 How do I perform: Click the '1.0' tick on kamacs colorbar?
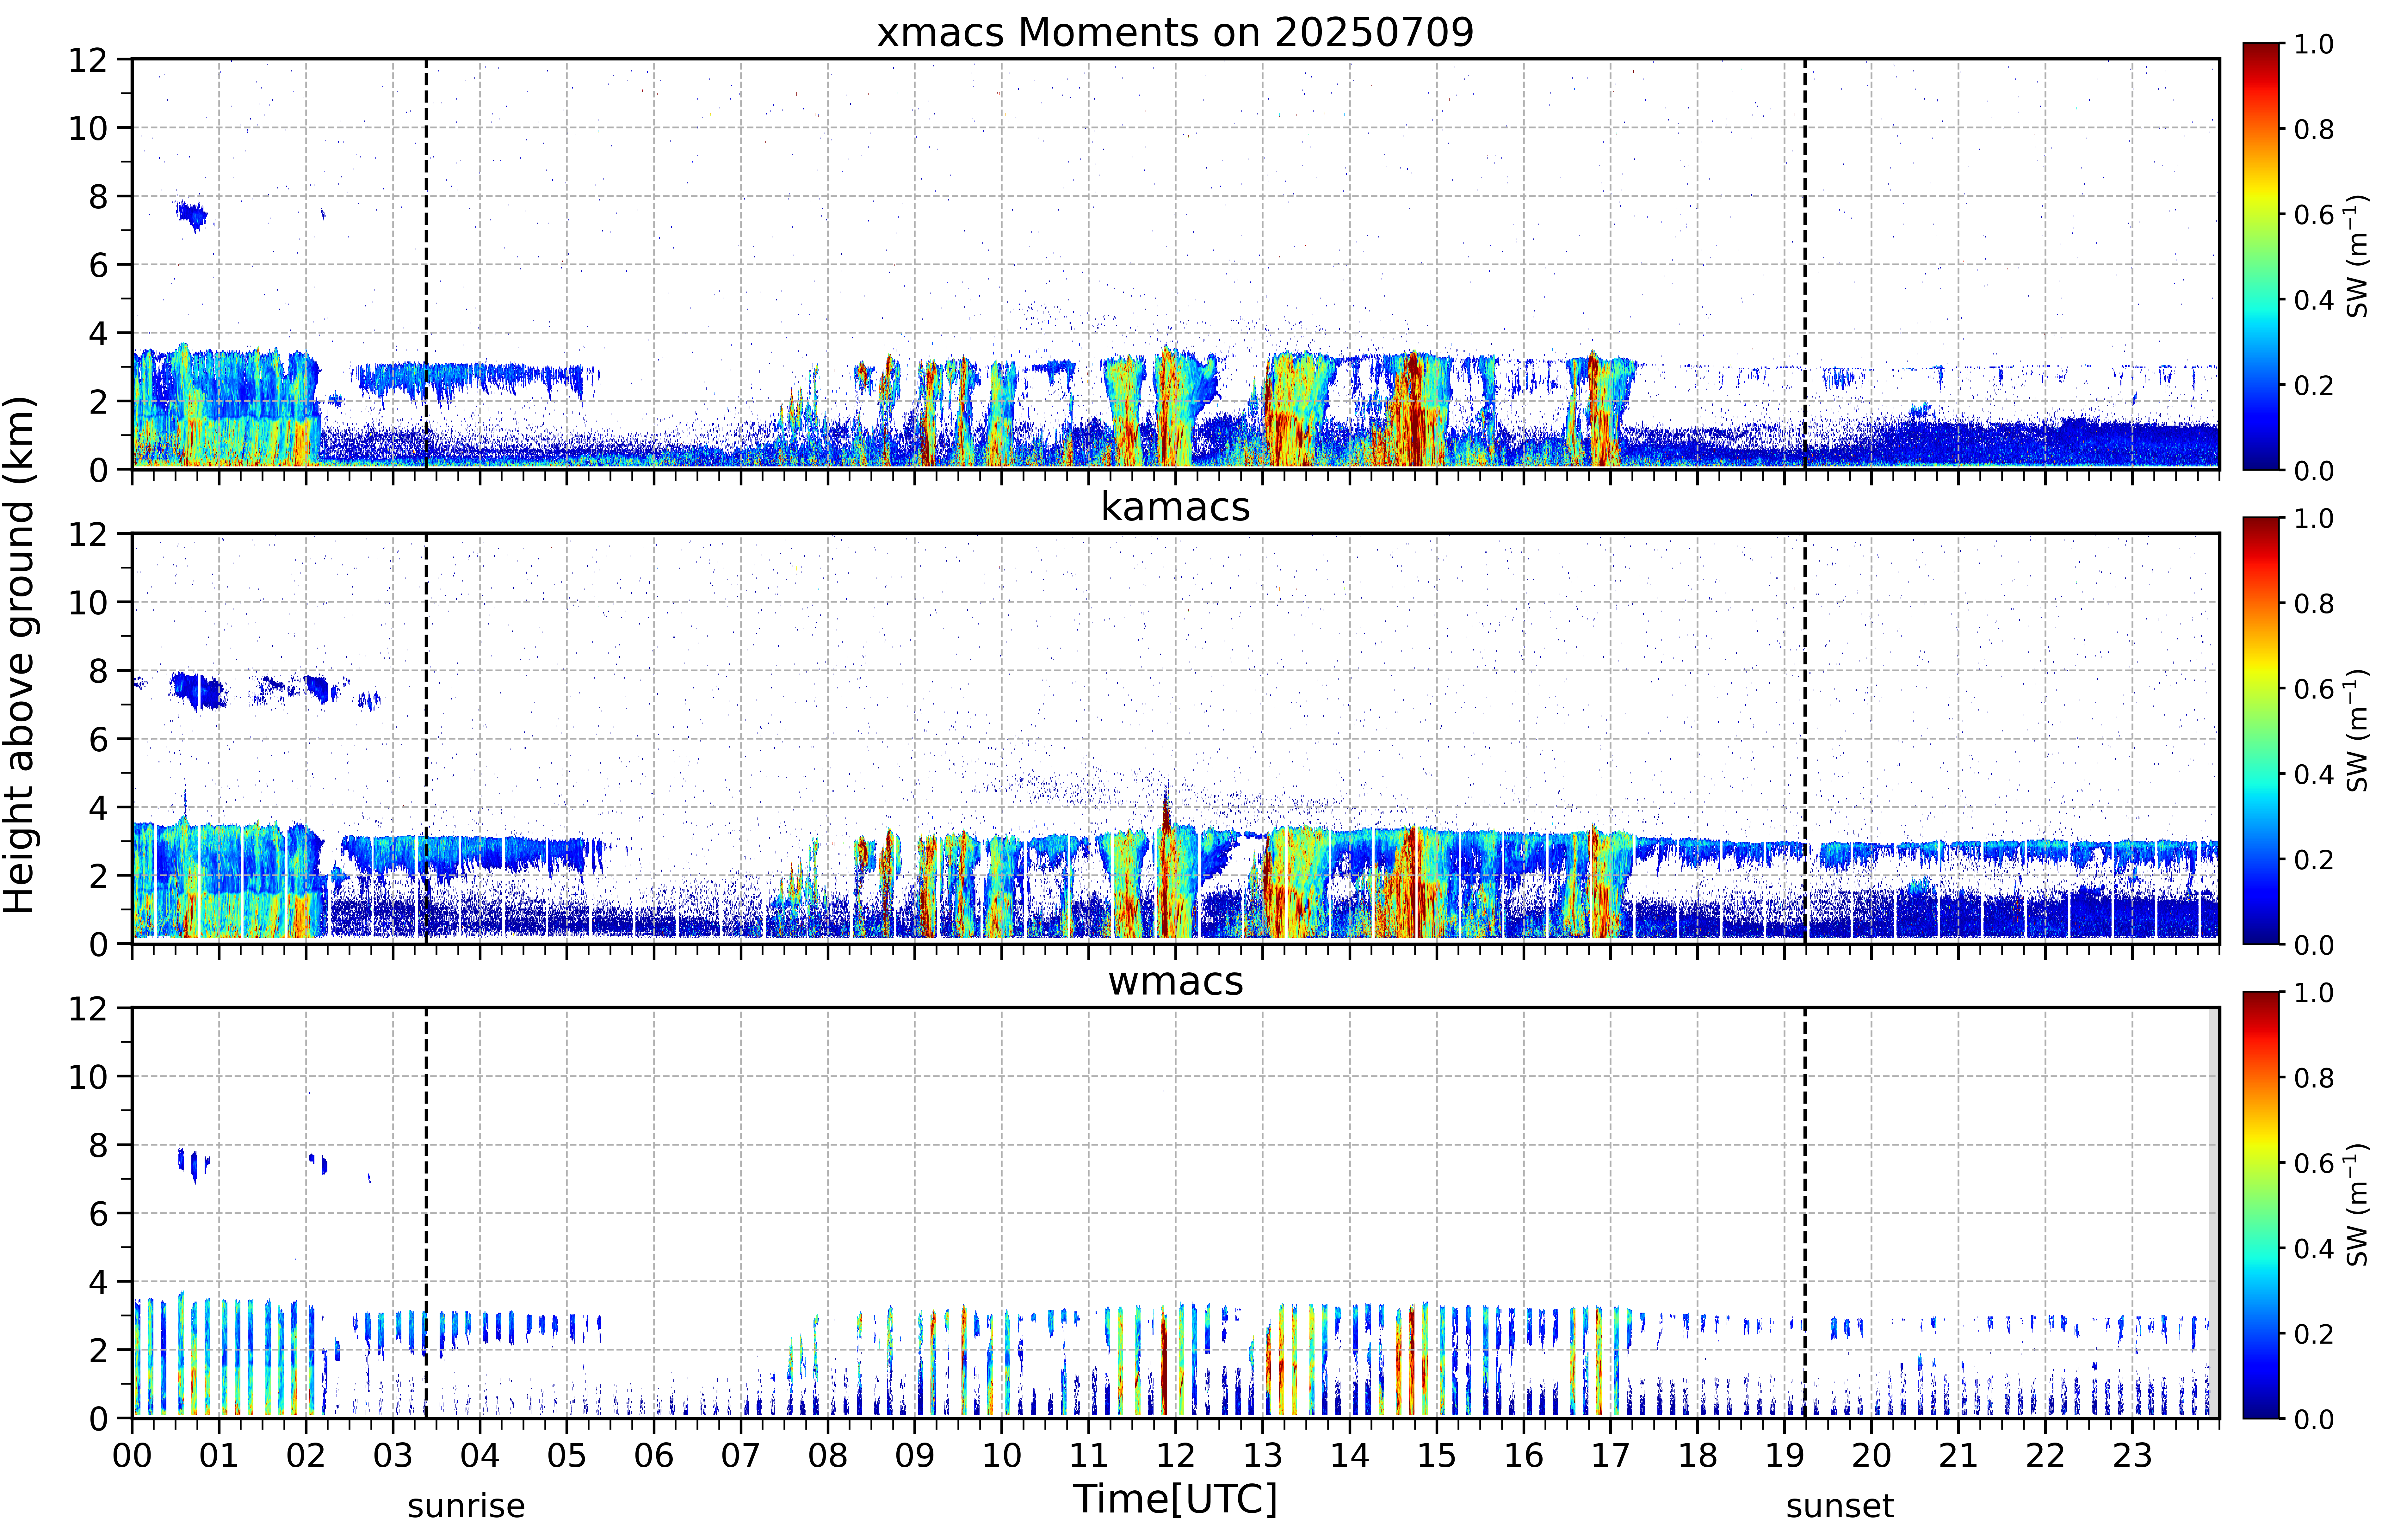(2314, 518)
